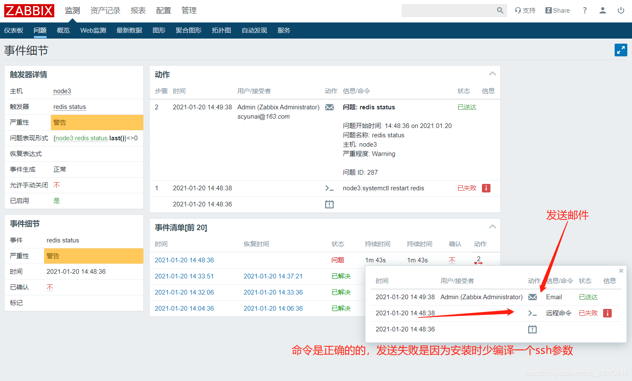Viewport: 632px width, 381px height.
Task: Open event 2021-01-20 14:33:51
Action: tap(184, 276)
